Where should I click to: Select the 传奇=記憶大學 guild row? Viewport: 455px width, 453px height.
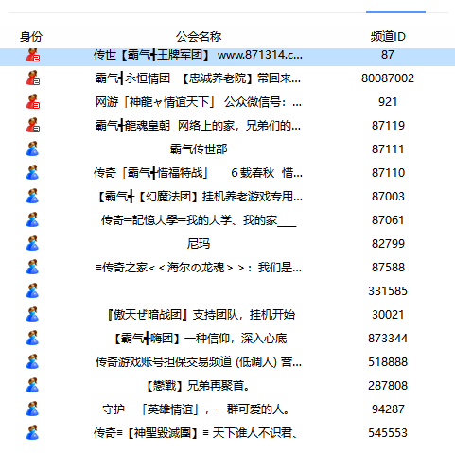(227, 220)
